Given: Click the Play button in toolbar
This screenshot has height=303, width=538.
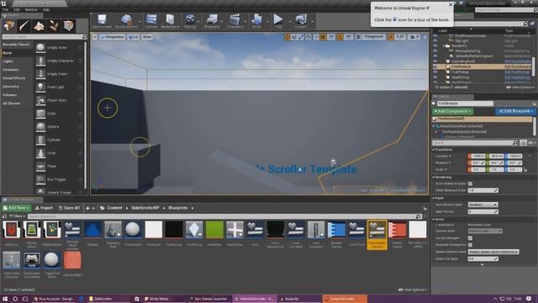Looking at the screenshot, I should point(278,19).
